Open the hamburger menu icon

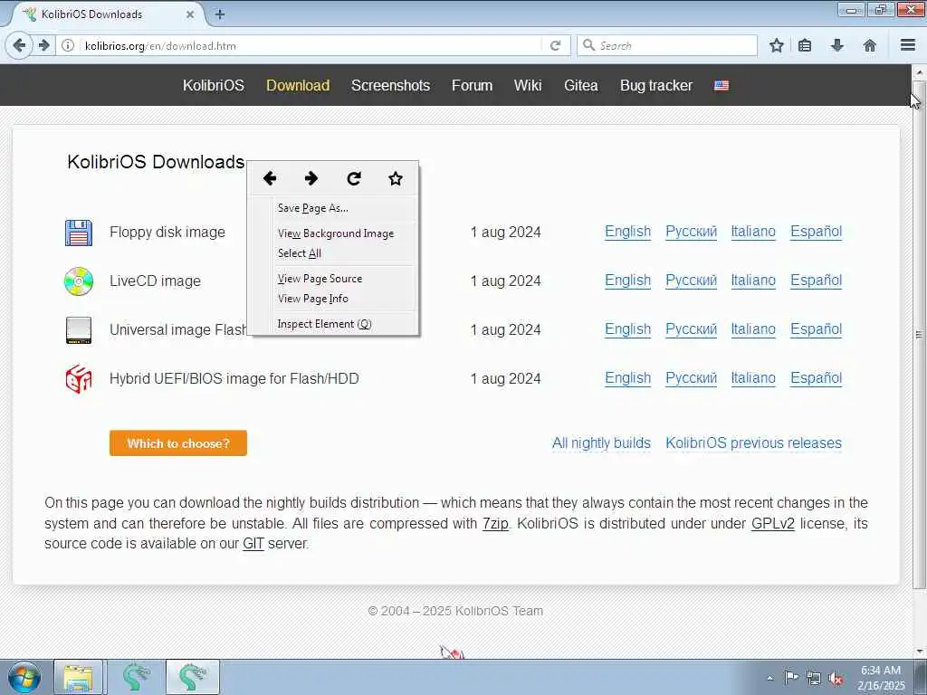908,45
